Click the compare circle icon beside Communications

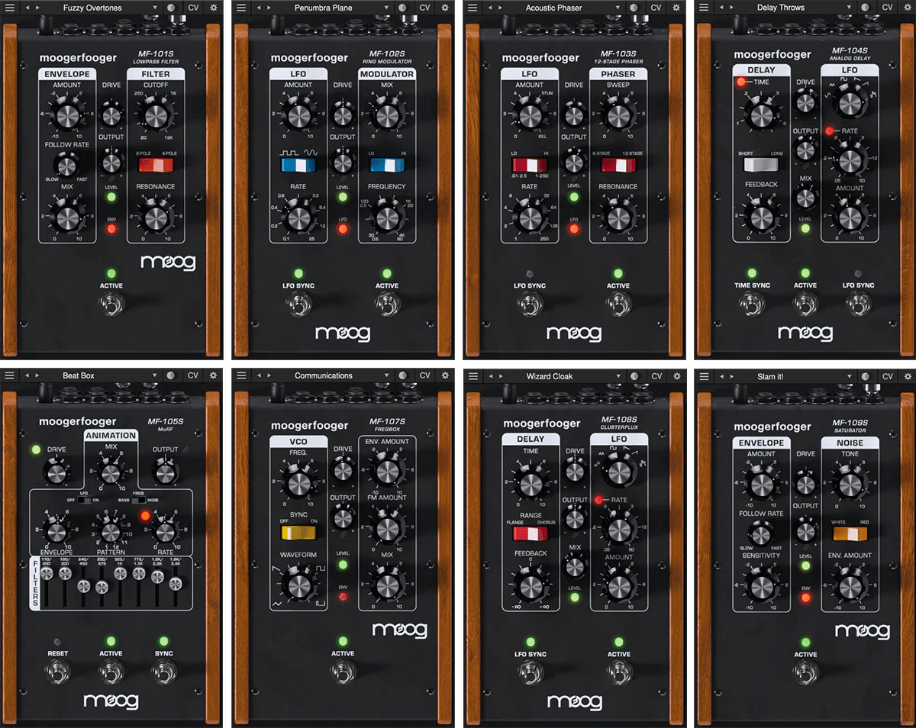[x=402, y=375]
